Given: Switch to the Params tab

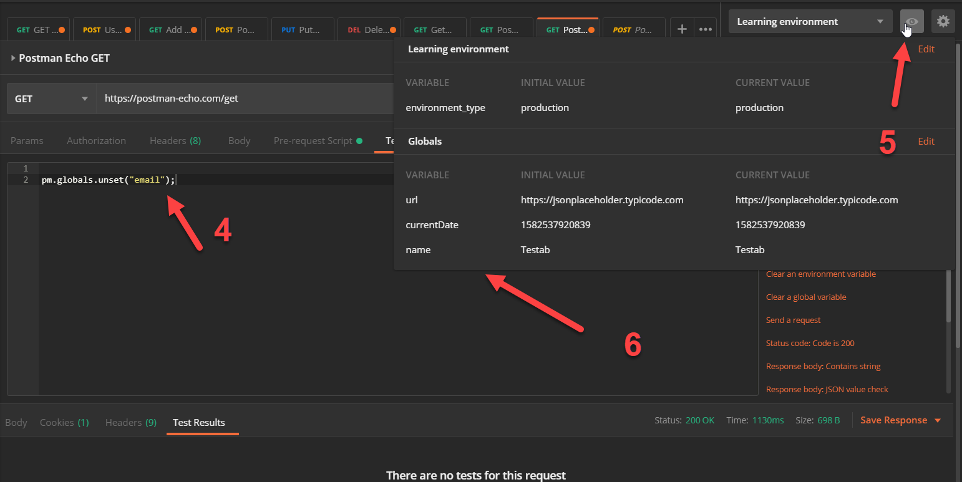Looking at the screenshot, I should click(x=27, y=141).
